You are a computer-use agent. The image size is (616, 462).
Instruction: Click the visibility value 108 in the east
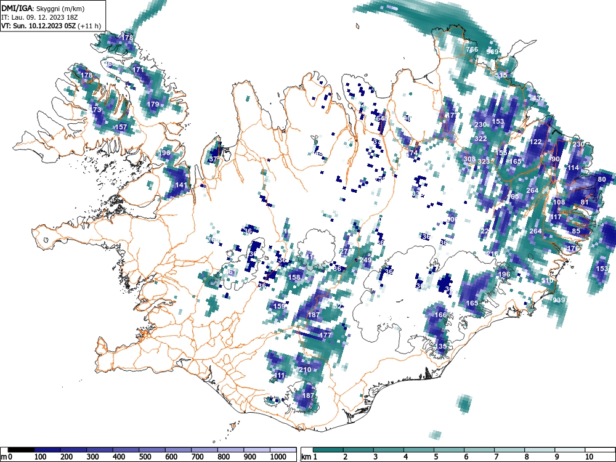point(559,202)
